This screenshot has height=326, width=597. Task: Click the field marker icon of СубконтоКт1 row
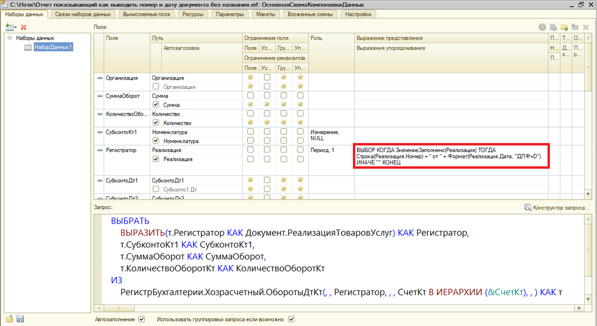(x=99, y=132)
